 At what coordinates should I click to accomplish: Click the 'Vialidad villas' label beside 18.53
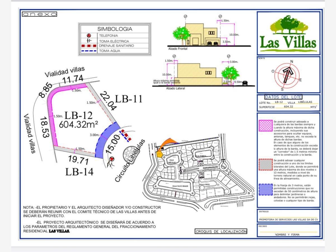tap(29, 133)
